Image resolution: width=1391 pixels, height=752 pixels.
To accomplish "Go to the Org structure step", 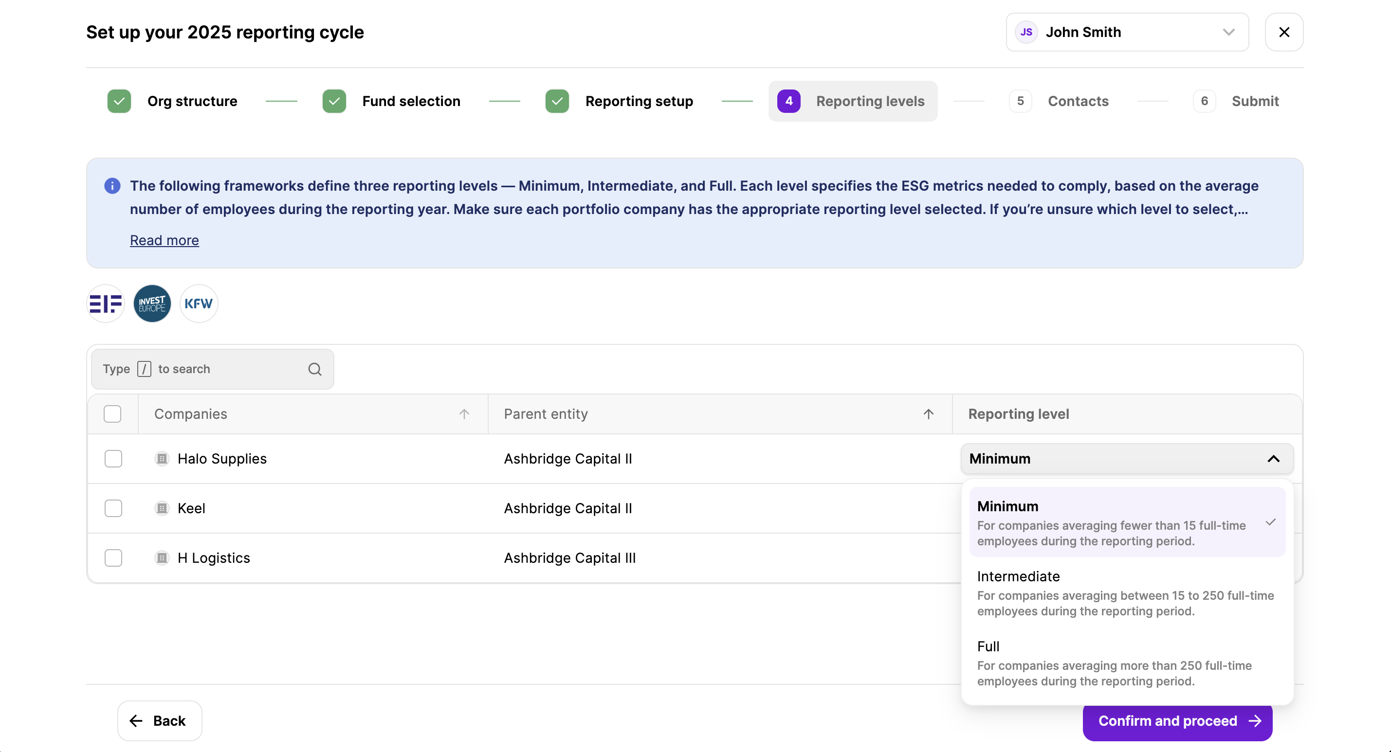I will (x=173, y=101).
